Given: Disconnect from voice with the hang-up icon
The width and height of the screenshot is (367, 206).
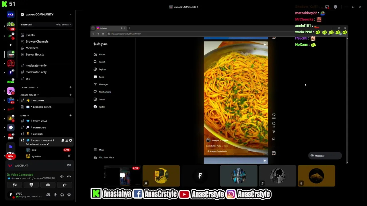Looking at the screenshot, I should click(x=69, y=177).
